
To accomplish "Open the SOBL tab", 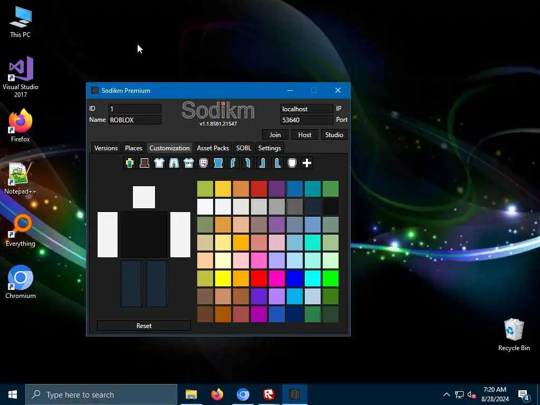I will click(x=244, y=148).
